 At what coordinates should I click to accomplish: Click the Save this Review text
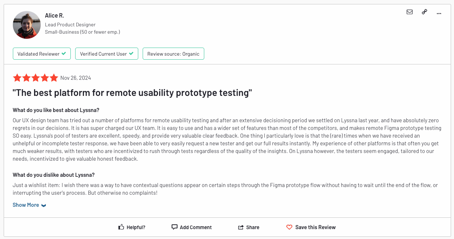(x=315, y=227)
